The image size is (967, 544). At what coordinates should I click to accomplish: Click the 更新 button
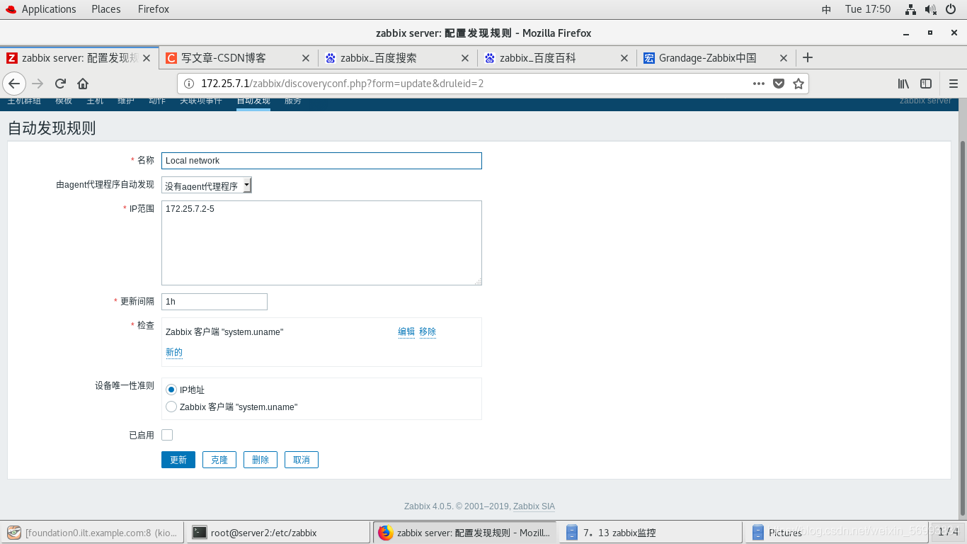178,460
